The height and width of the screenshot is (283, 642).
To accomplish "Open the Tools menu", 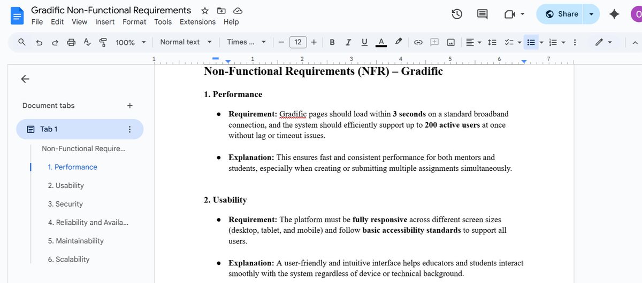I will 163,22.
